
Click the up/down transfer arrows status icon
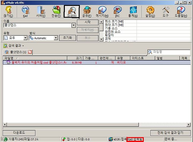tap(64, 139)
